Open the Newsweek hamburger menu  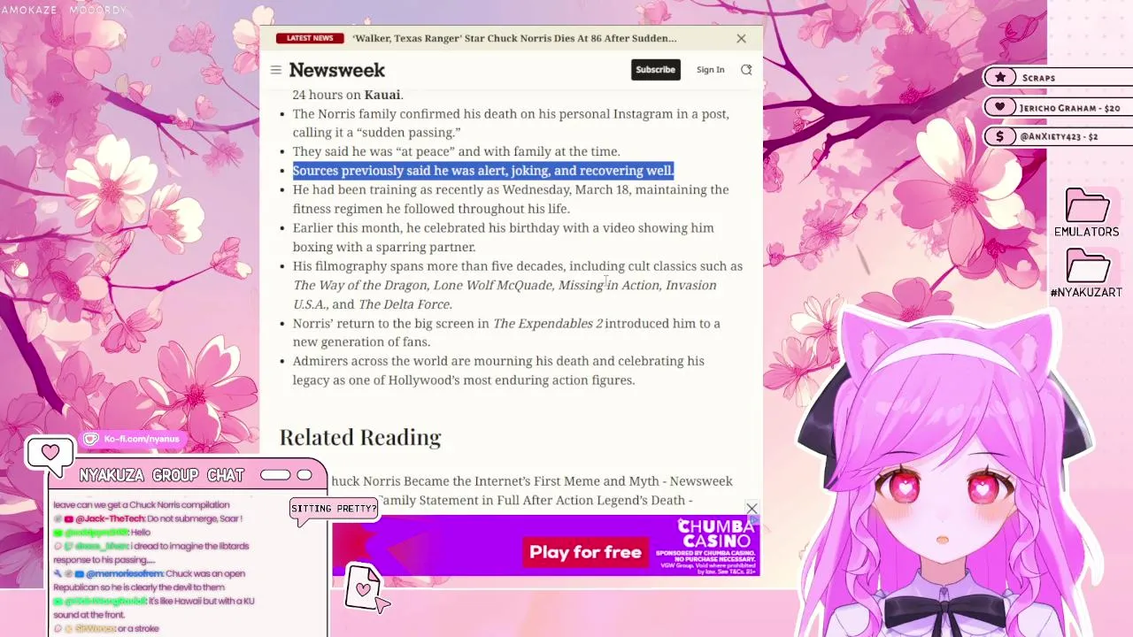[276, 70]
